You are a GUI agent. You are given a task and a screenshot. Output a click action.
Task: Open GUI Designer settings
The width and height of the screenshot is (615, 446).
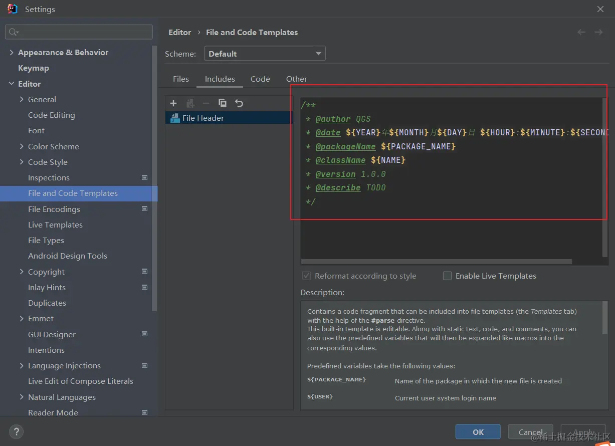pyautogui.click(x=52, y=334)
